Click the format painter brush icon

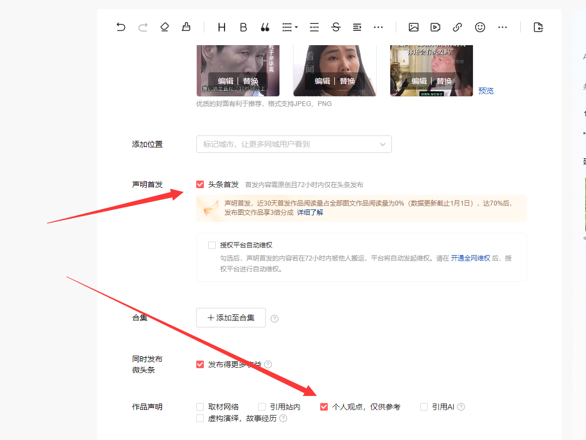click(x=186, y=27)
